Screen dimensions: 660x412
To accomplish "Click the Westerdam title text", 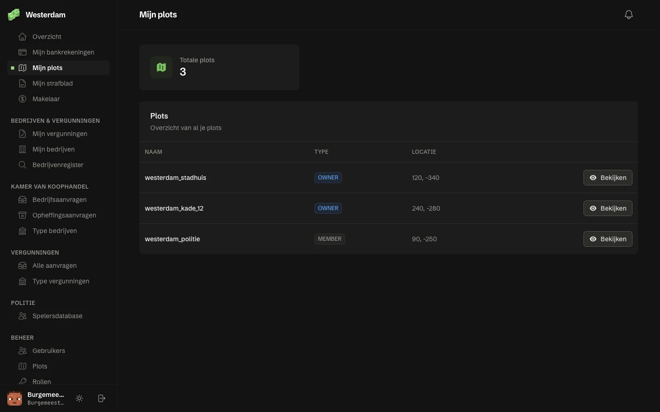I will point(45,15).
